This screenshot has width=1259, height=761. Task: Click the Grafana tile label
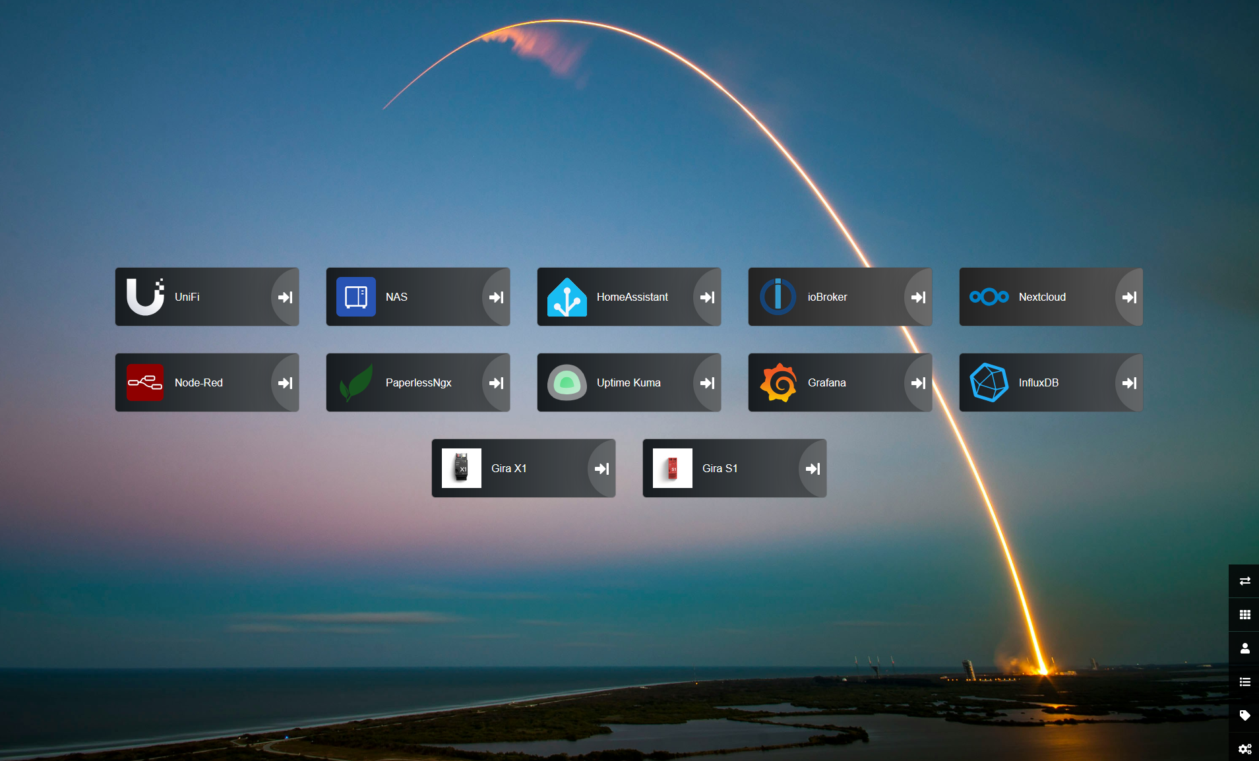coord(826,382)
